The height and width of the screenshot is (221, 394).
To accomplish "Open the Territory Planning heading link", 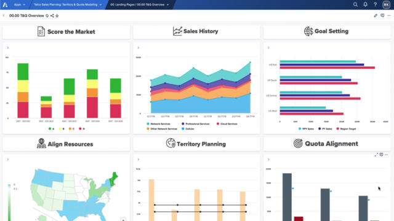I will pyautogui.click(x=201, y=144).
